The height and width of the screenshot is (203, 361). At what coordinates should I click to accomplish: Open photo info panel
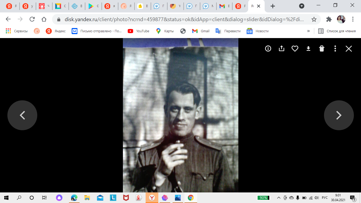click(x=268, y=49)
